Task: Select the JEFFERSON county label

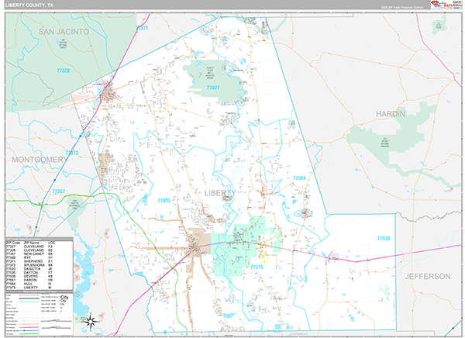Action: (426, 276)
